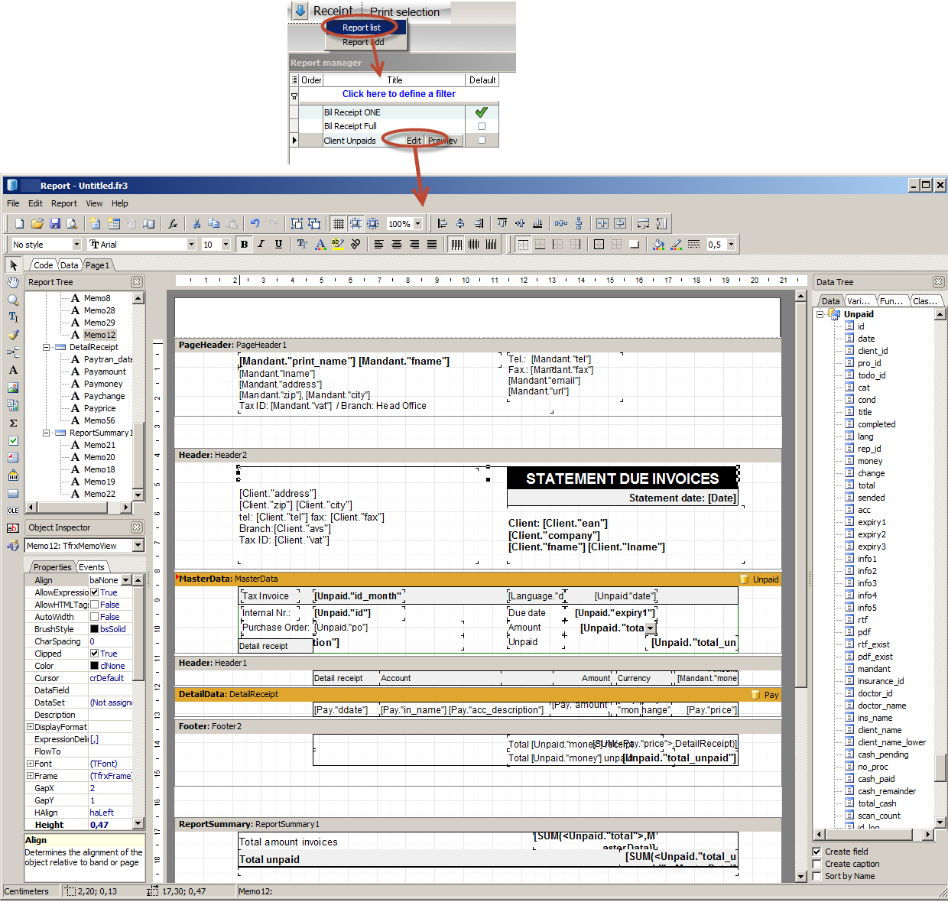This screenshot has height=902, width=948.
Task: Click the Show grid toolbar button
Action: point(338,223)
